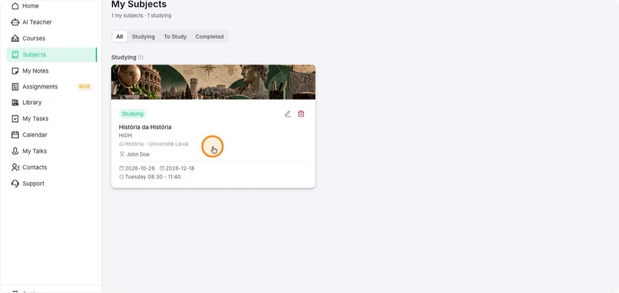
Task: Click the My Subjects page heading
Action: pyautogui.click(x=139, y=5)
